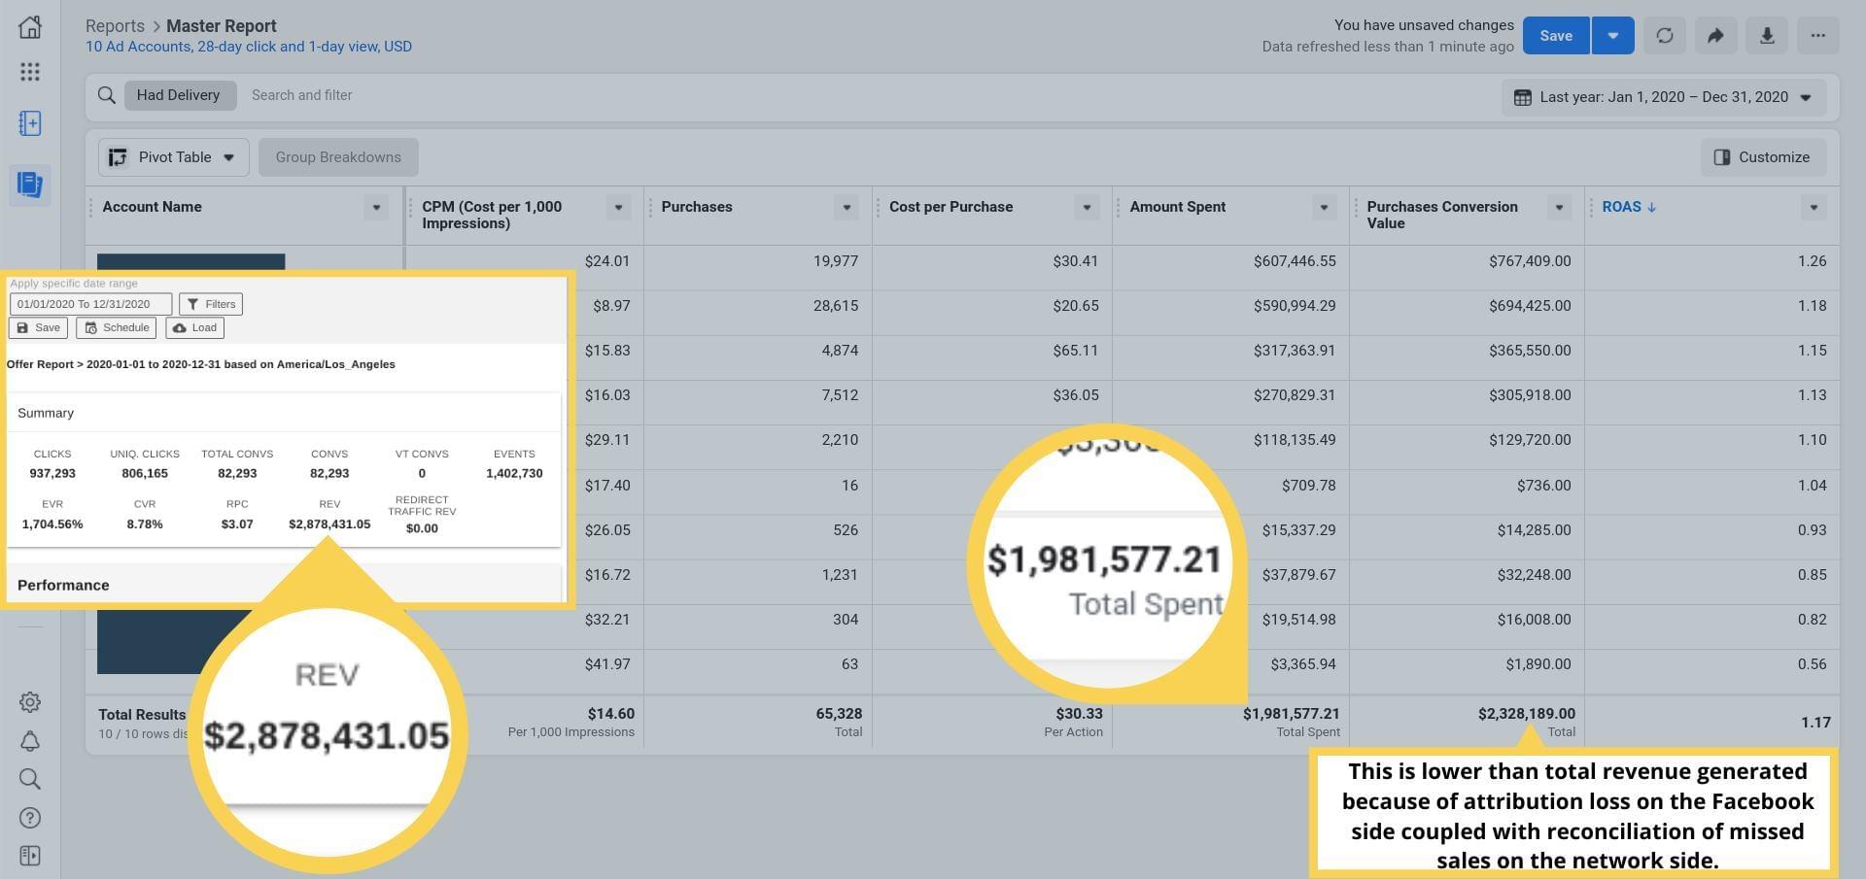Open the all tools grid menu
Viewport: 1866px width, 879px height.
point(30,72)
